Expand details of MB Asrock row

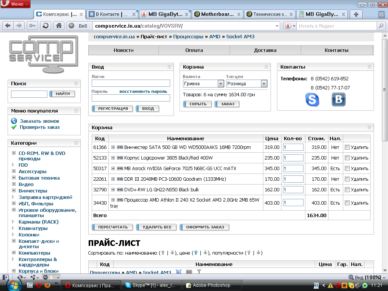point(113,169)
